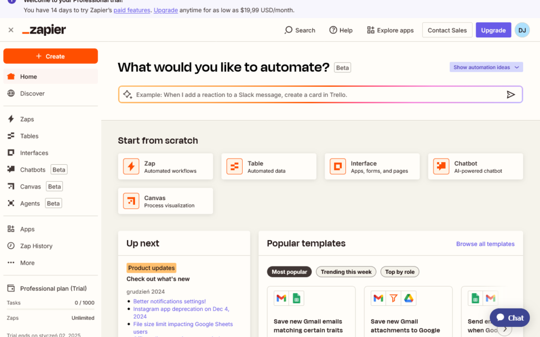
Task: Create a new Chatbot from scratch
Action: [x=475, y=166]
